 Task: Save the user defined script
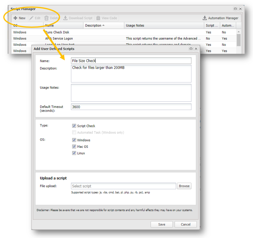coord(162,225)
